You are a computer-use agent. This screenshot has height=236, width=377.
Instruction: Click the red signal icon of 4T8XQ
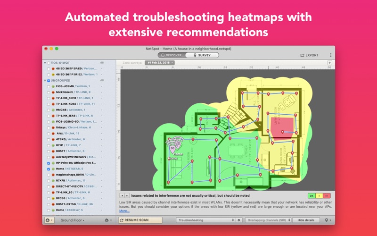click(53, 139)
